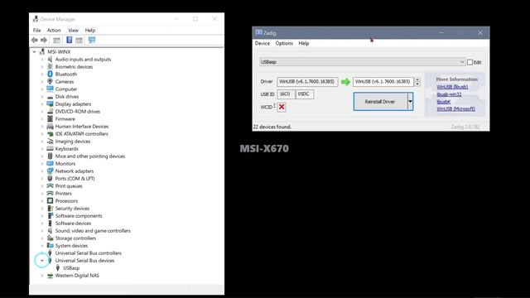Click the '22 devices found.' status text

[x=272, y=127]
